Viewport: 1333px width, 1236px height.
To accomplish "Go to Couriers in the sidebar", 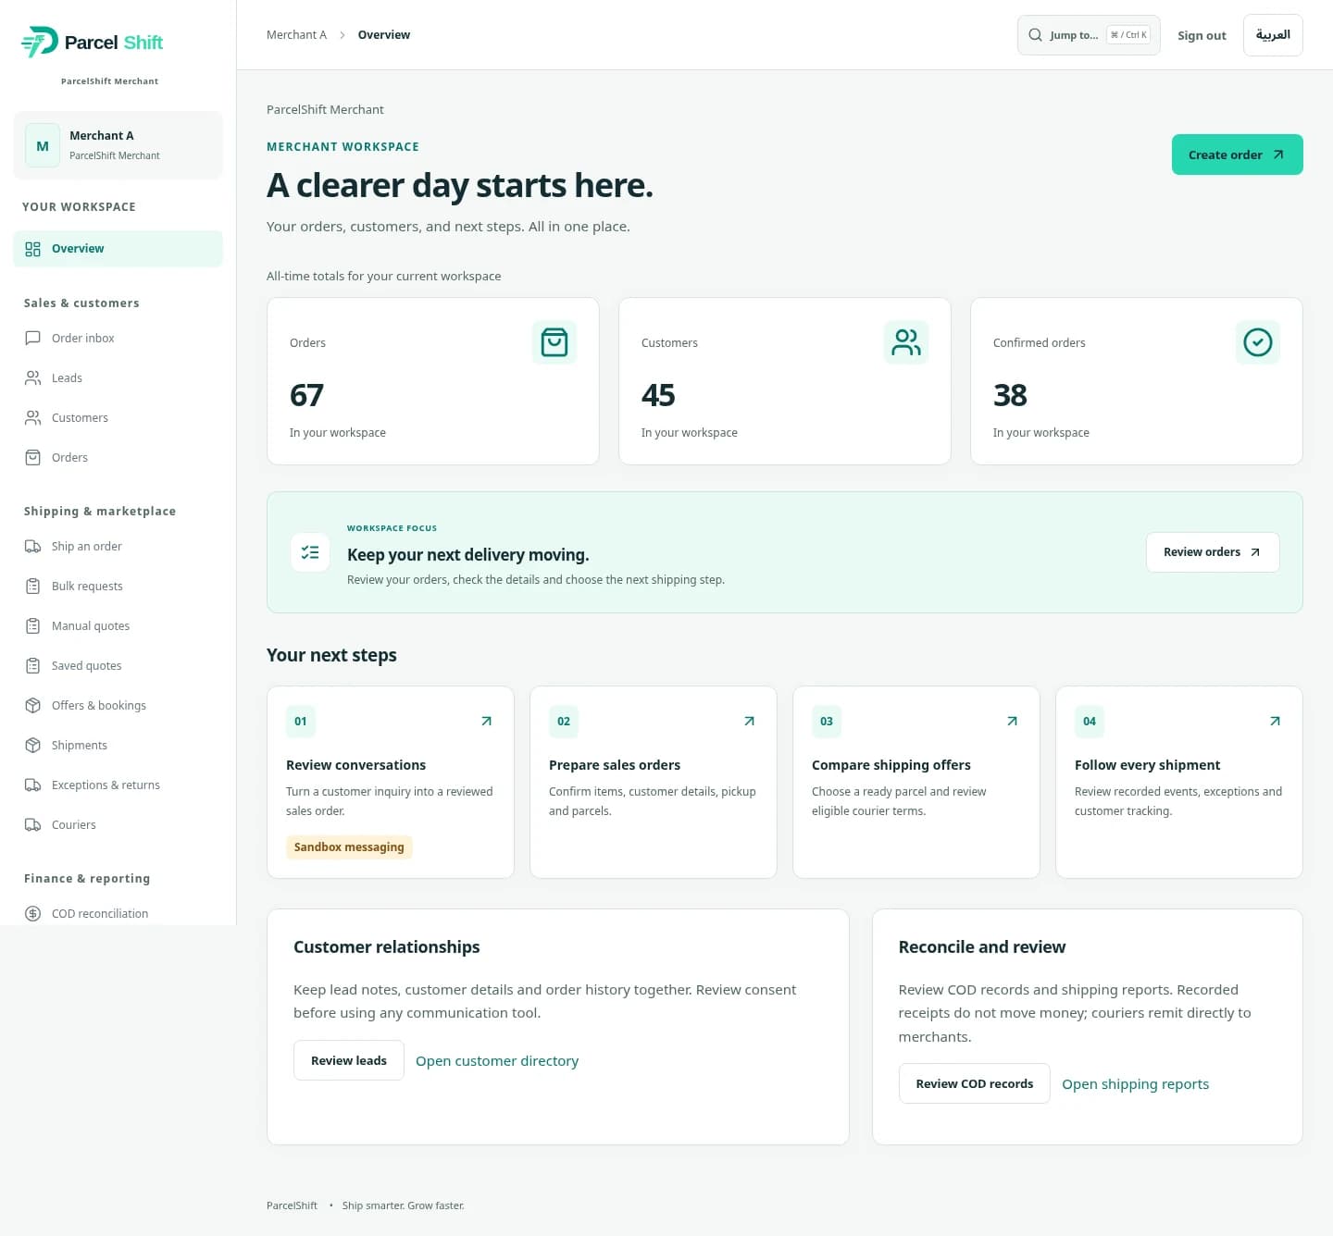I will (x=118, y=825).
